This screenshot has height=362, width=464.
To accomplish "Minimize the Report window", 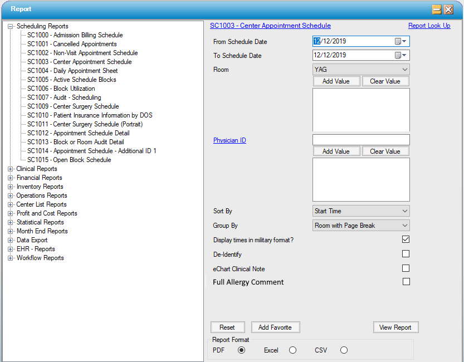I will click(x=437, y=9).
